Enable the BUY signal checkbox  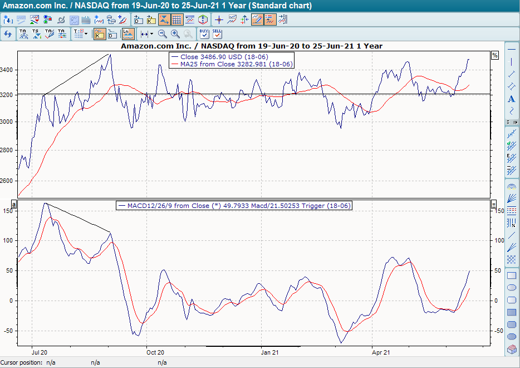(x=204, y=34)
